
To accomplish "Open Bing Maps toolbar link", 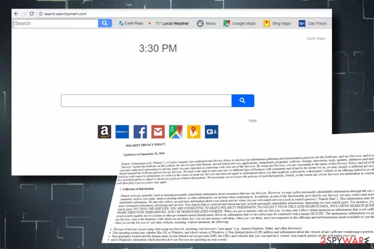I will [277, 23].
